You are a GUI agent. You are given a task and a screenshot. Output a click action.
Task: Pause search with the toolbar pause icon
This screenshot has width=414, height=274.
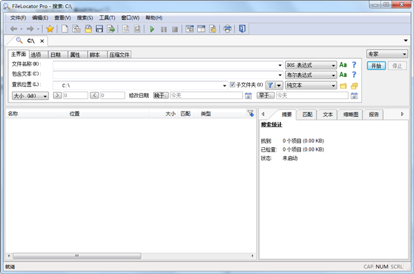164,29
